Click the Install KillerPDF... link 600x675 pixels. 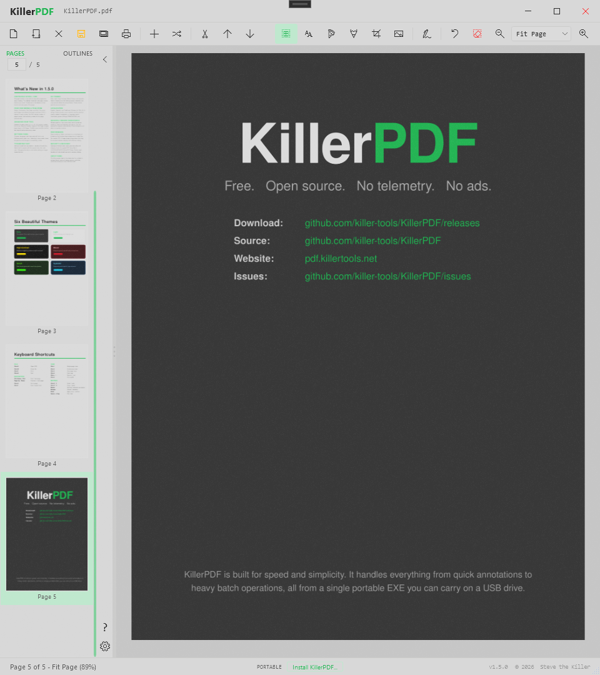coord(315,667)
